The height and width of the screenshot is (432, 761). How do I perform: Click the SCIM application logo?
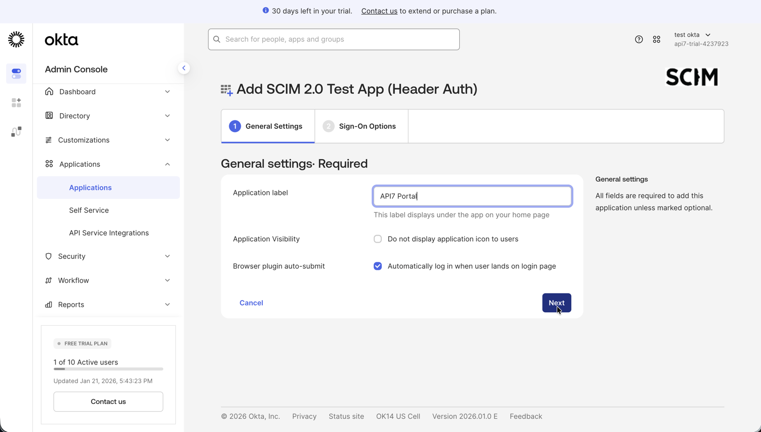coord(691,77)
